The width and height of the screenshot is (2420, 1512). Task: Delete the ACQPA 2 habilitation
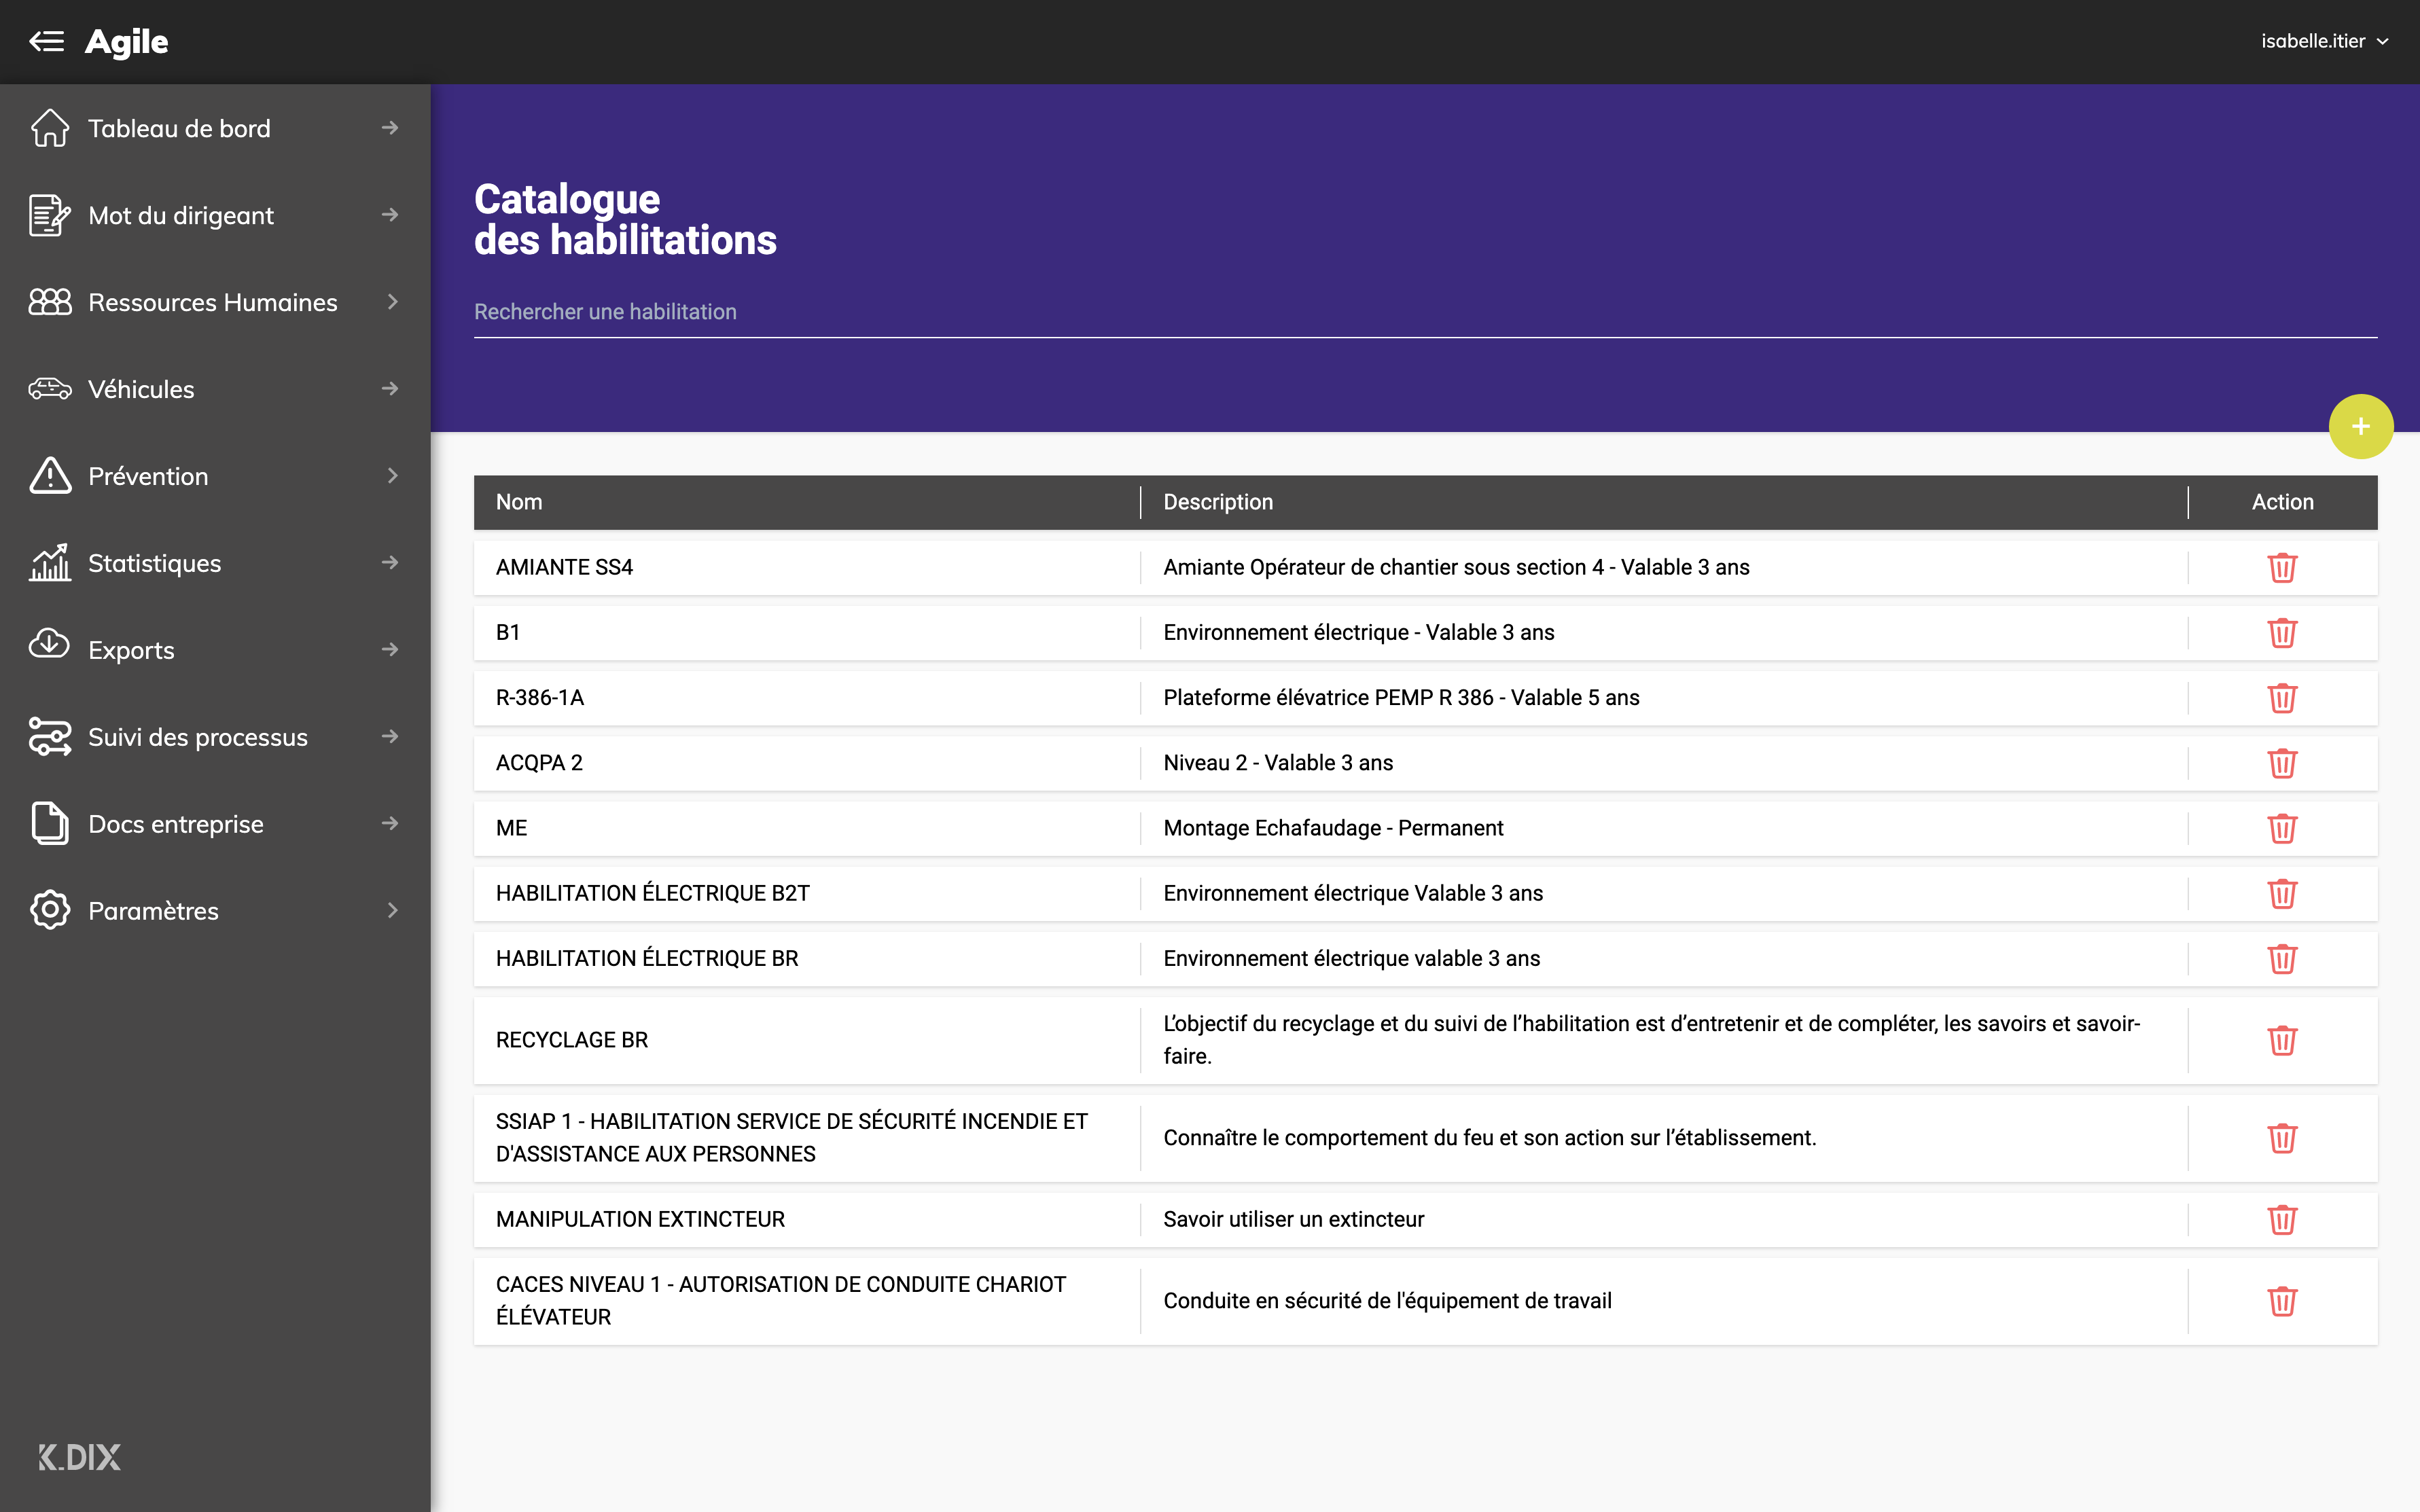pos(2282,763)
